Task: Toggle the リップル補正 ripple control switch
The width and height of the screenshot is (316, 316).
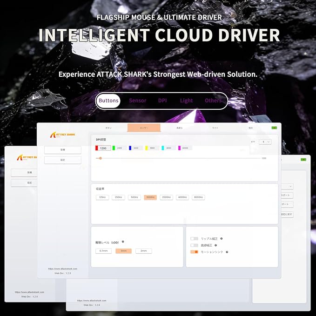Action: pyautogui.click(x=194, y=239)
